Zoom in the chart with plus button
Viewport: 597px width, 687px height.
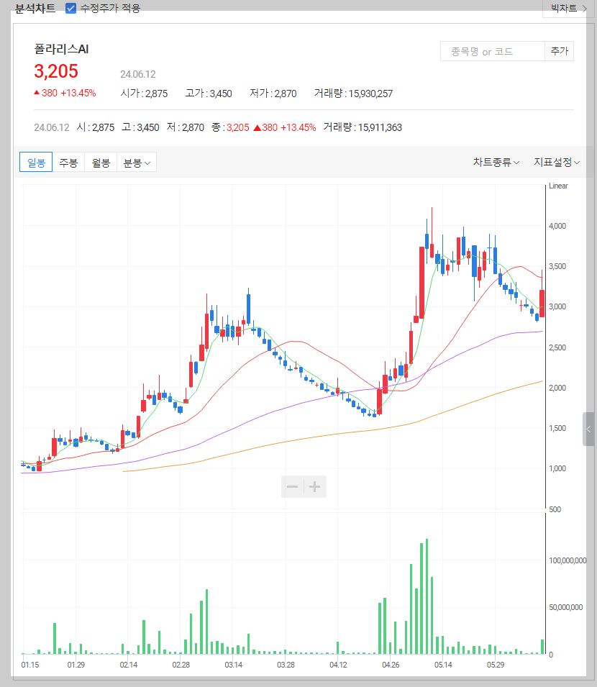tap(315, 487)
